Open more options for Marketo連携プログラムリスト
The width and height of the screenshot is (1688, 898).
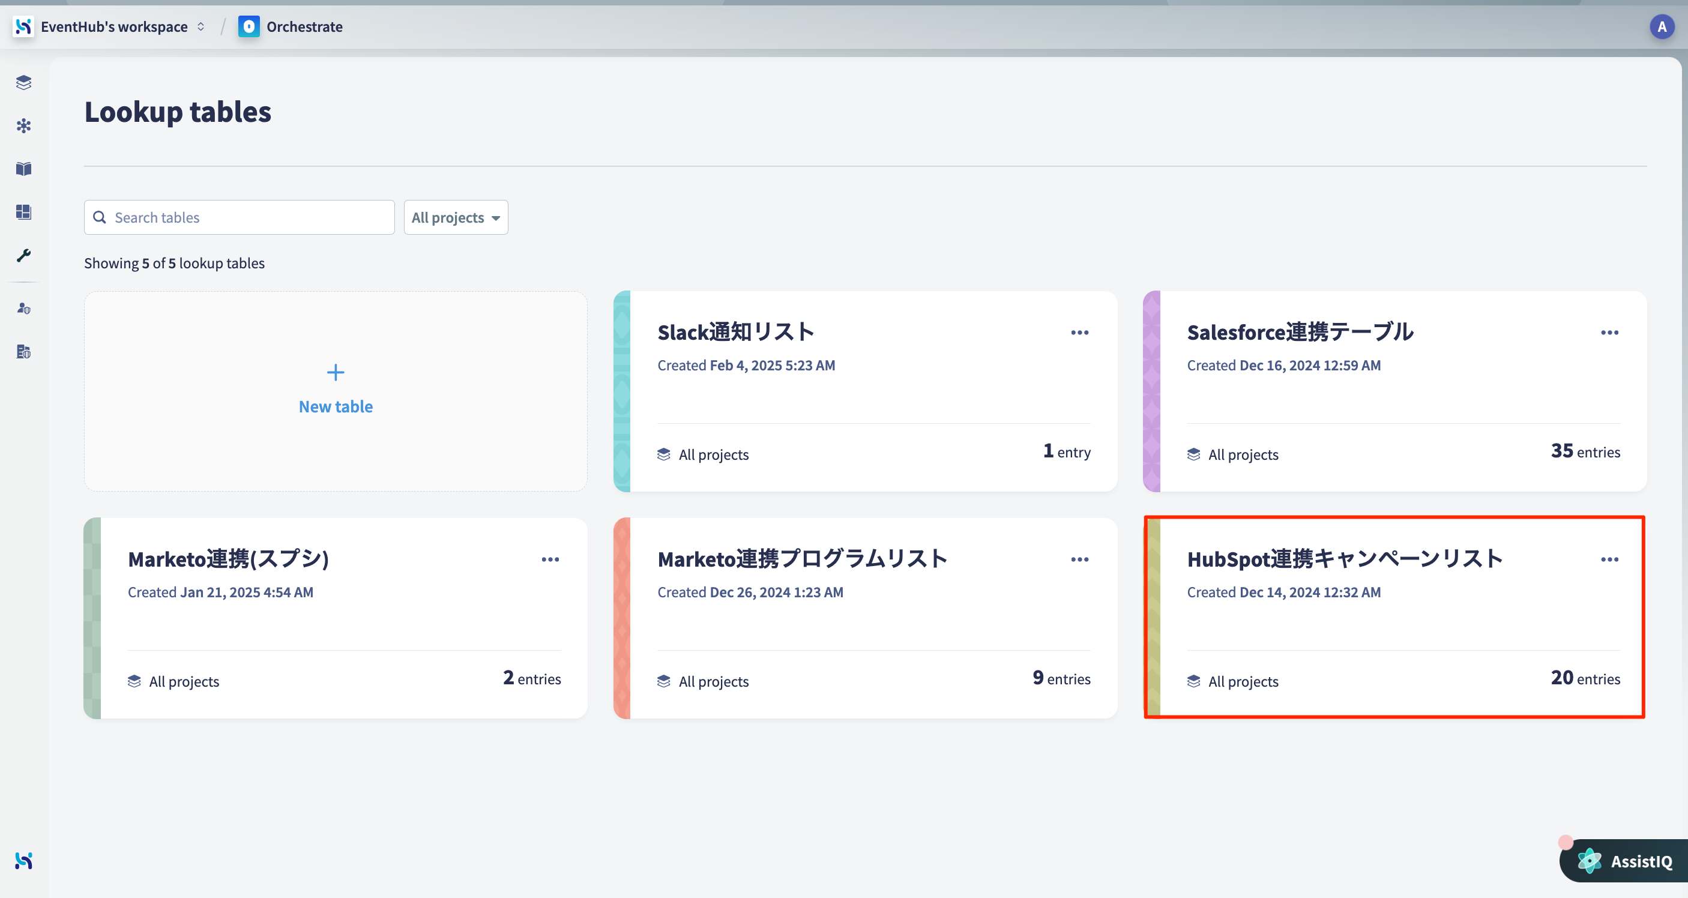[x=1080, y=560]
